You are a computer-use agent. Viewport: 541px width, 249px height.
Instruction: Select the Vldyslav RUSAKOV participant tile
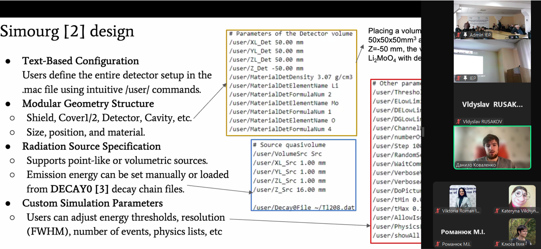(x=492, y=104)
